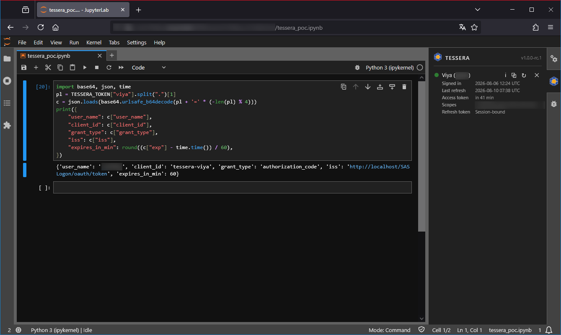Screen dimensions: 561x335
Task: Open the browser hamburger application menu
Action: point(551,27)
